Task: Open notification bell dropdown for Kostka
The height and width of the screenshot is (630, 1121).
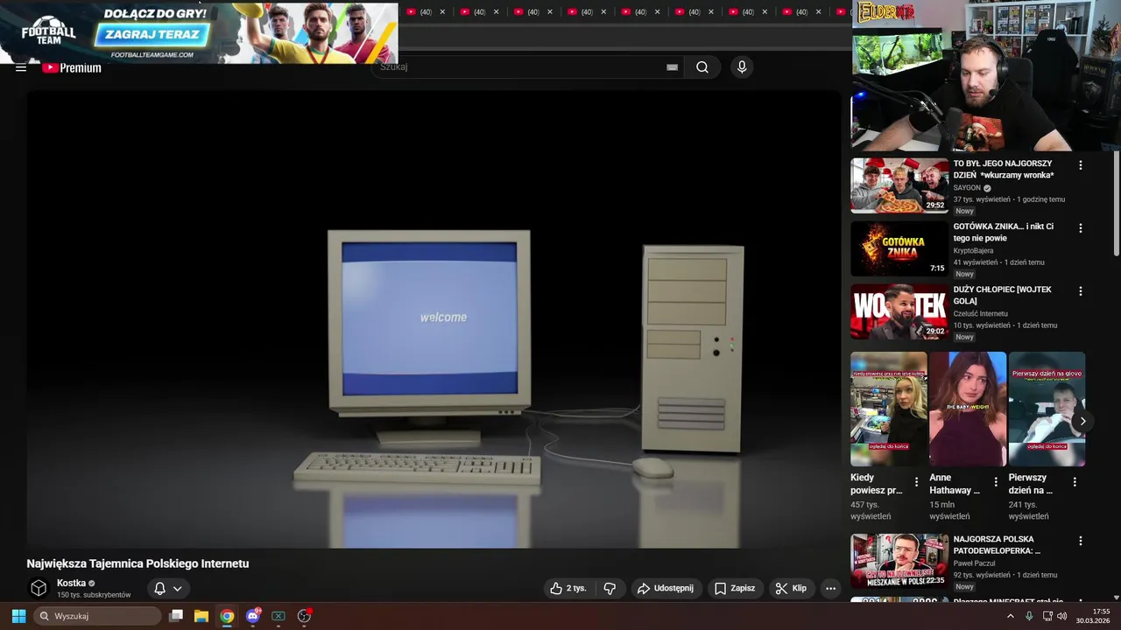Action: click(168, 589)
